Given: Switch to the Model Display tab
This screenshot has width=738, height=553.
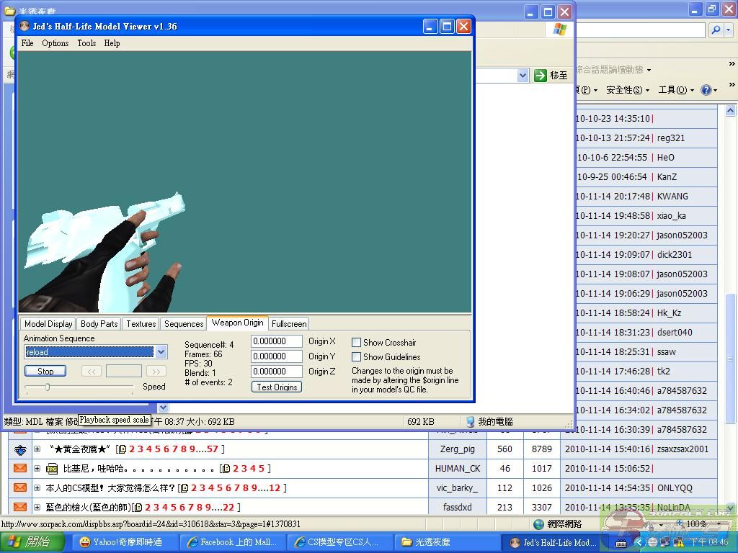Looking at the screenshot, I should (x=48, y=323).
